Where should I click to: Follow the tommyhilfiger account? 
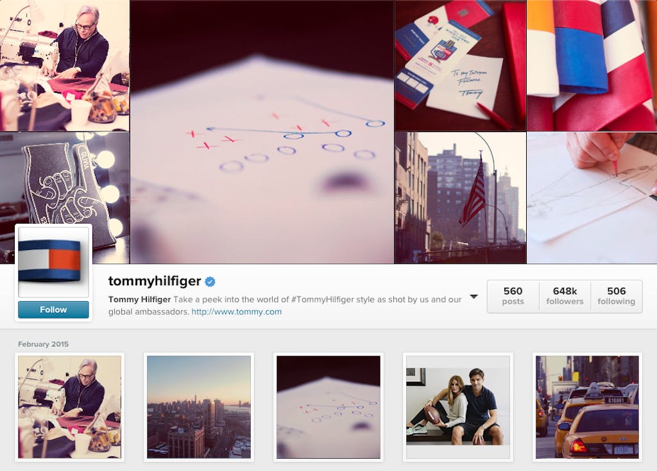click(x=53, y=310)
